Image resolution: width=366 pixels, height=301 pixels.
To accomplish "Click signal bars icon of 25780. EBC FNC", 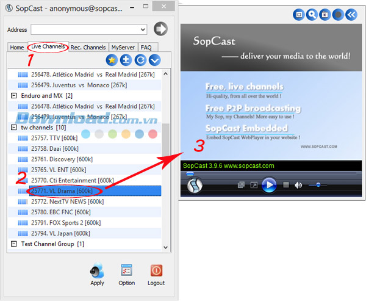I will pyautogui.click(x=23, y=212).
